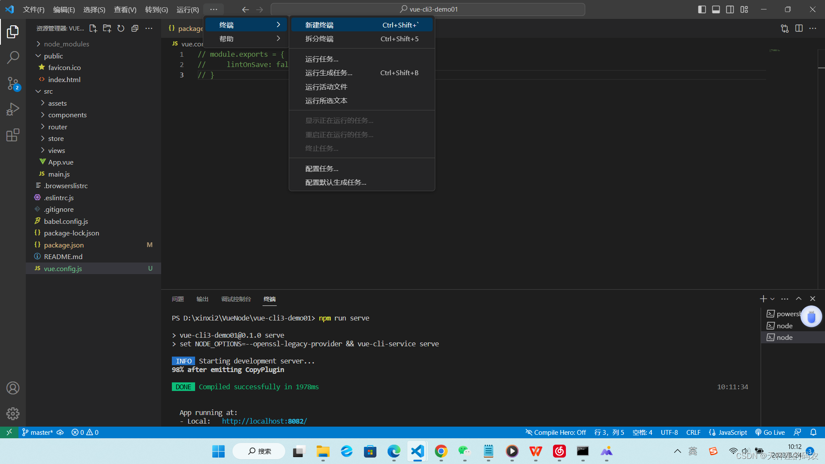Click the Extensions icon in sidebar
825x464 pixels.
pyautogui.click(x=12, y=135)
